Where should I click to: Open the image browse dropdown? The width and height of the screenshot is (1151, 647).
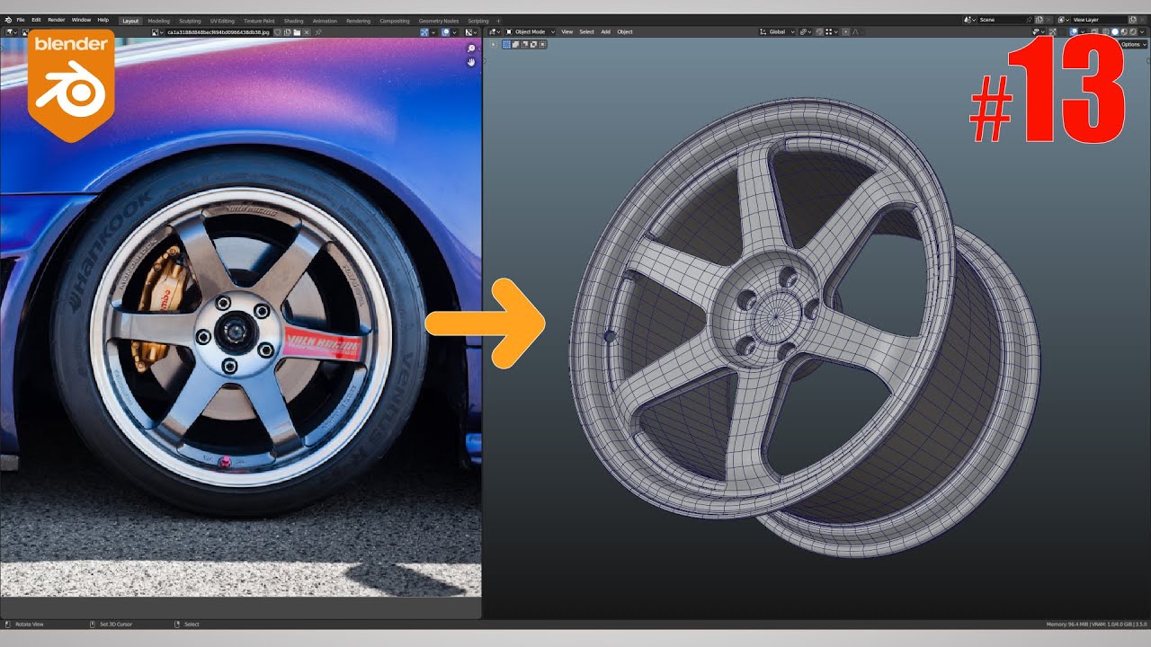coord(158,32)
